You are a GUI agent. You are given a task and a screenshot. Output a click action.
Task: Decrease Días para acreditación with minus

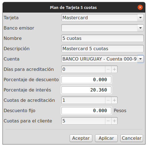[108, 69]
